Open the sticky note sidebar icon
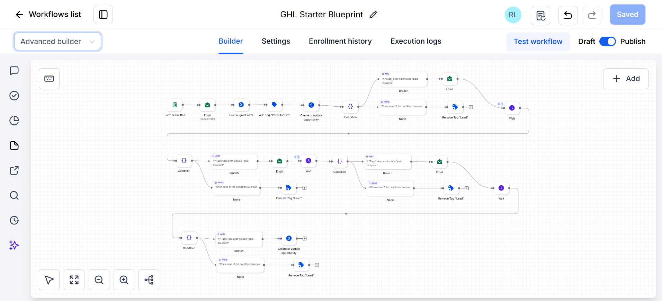This screenshot has width=662, height=301. coord(14,145)
